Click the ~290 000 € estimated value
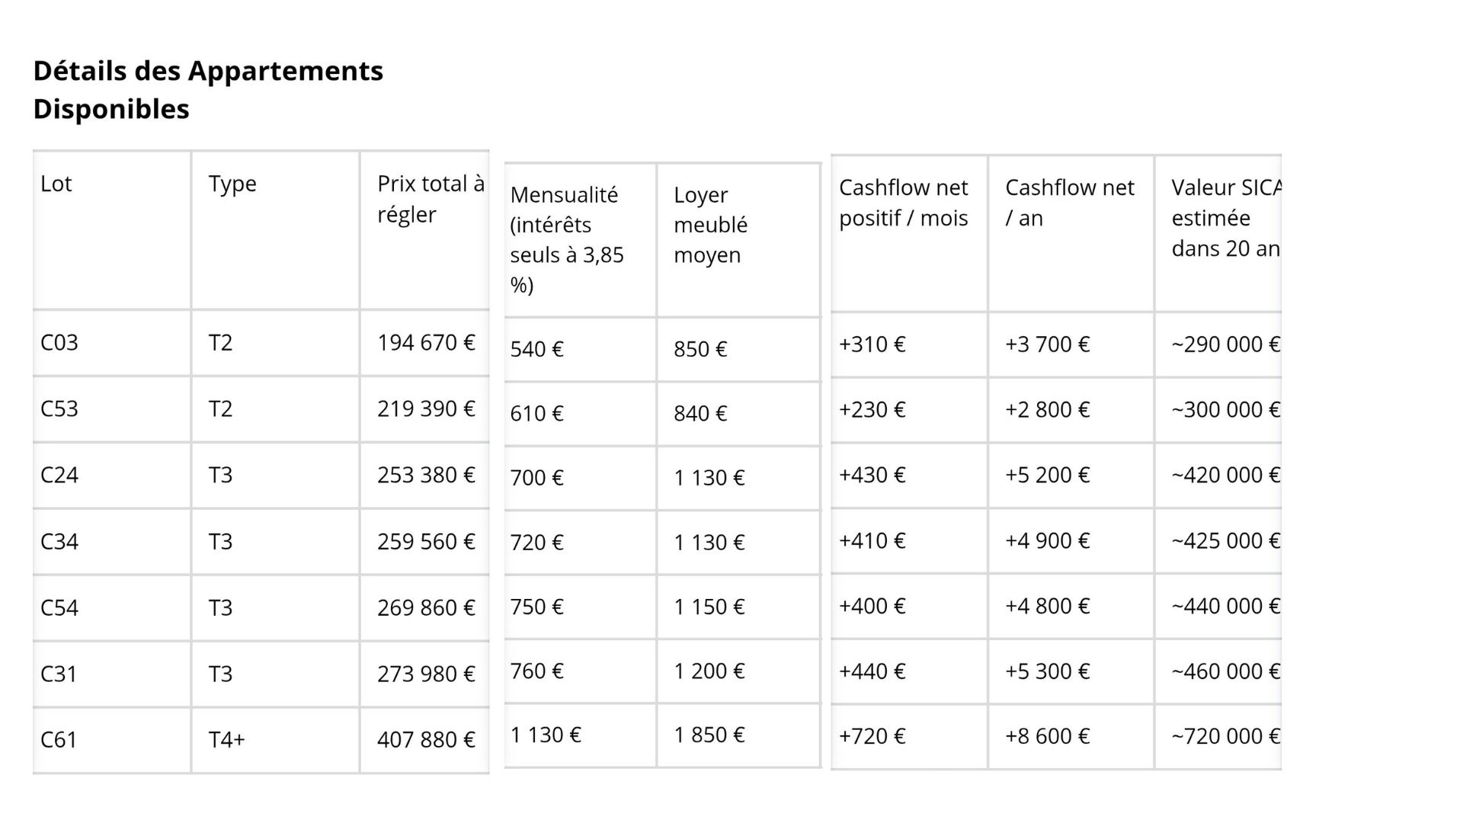The image size is (1463, 823). click(x=1224, y=344)
